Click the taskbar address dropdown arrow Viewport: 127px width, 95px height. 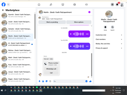[103, 90]
